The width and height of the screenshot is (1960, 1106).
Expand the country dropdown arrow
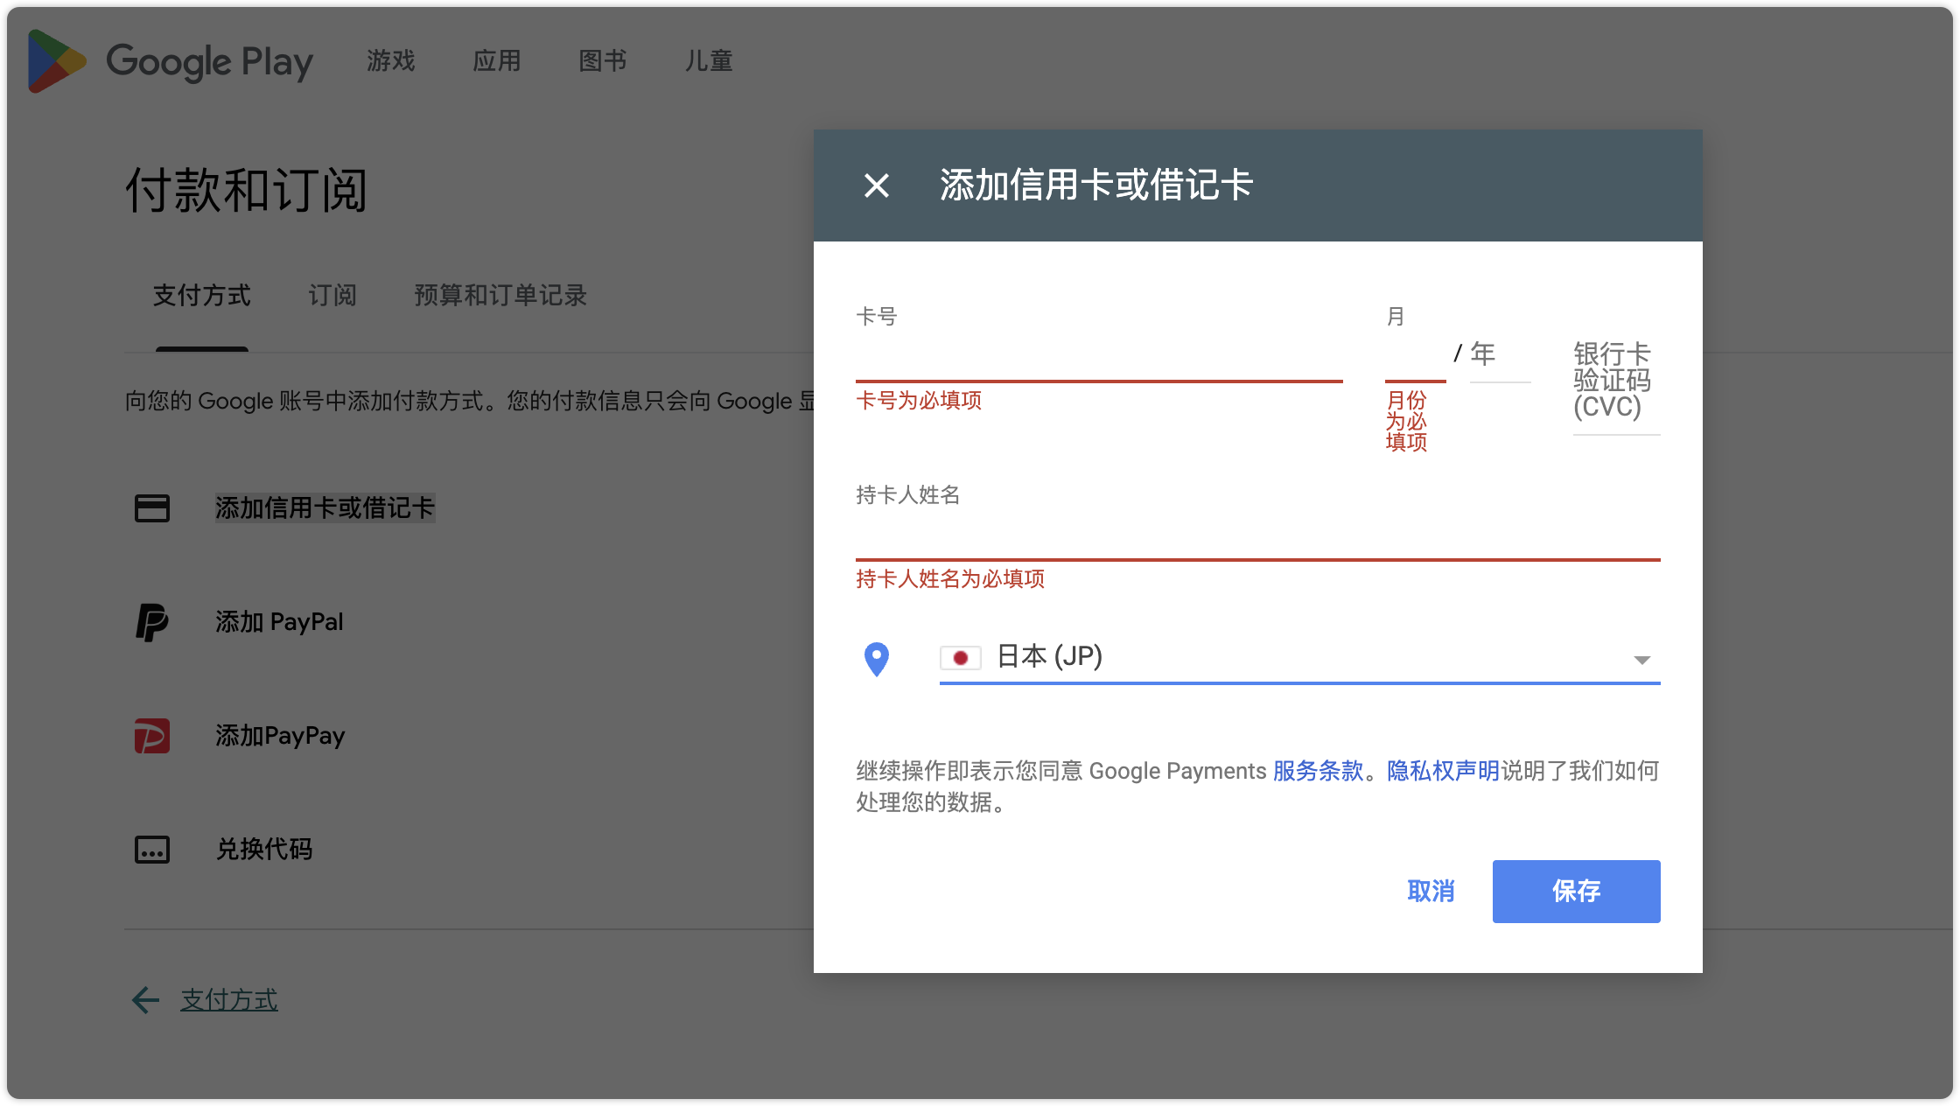[1641, 660]
